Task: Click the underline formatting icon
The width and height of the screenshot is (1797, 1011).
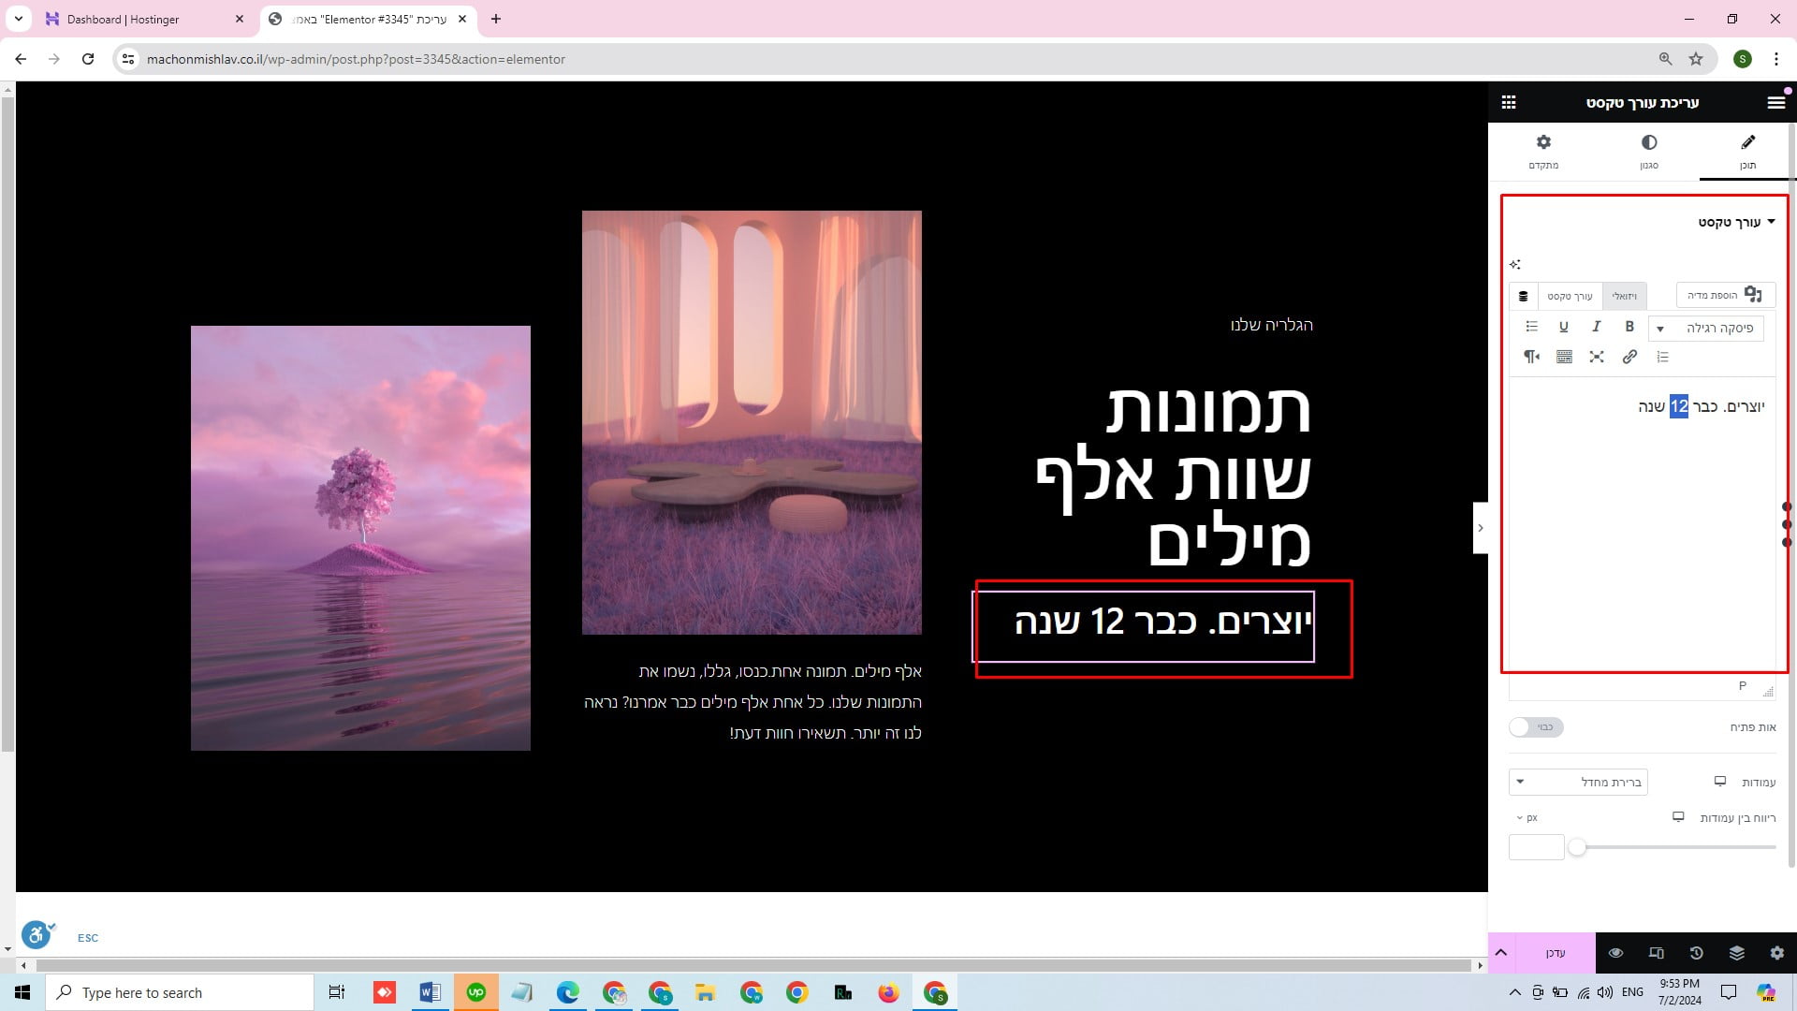Action: (x=1563, y=327)
